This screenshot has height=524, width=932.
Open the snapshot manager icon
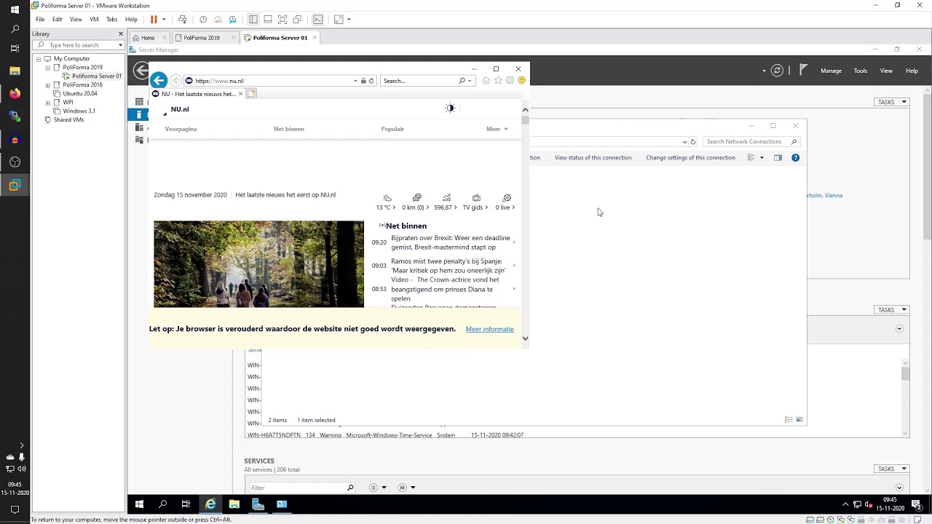232,20
